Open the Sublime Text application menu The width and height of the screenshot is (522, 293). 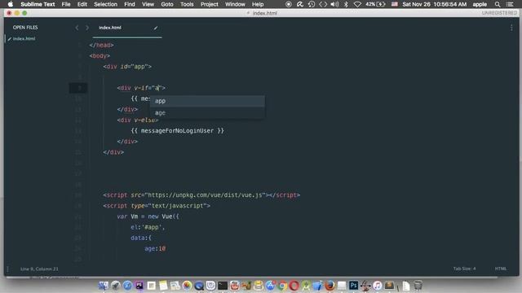[x=38, y=4]
